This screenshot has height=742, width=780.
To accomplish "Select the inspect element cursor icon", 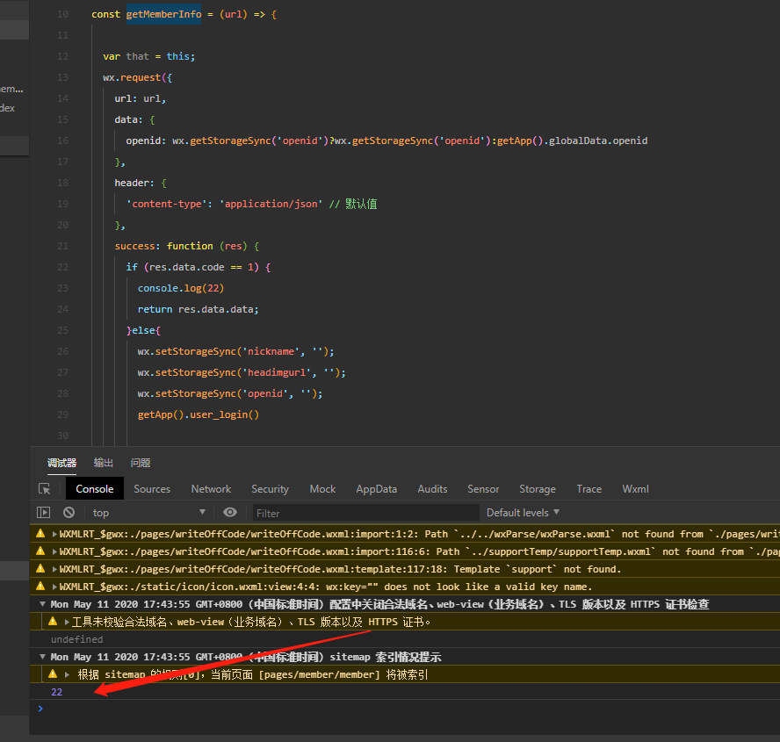I will [x=45, y=488].
